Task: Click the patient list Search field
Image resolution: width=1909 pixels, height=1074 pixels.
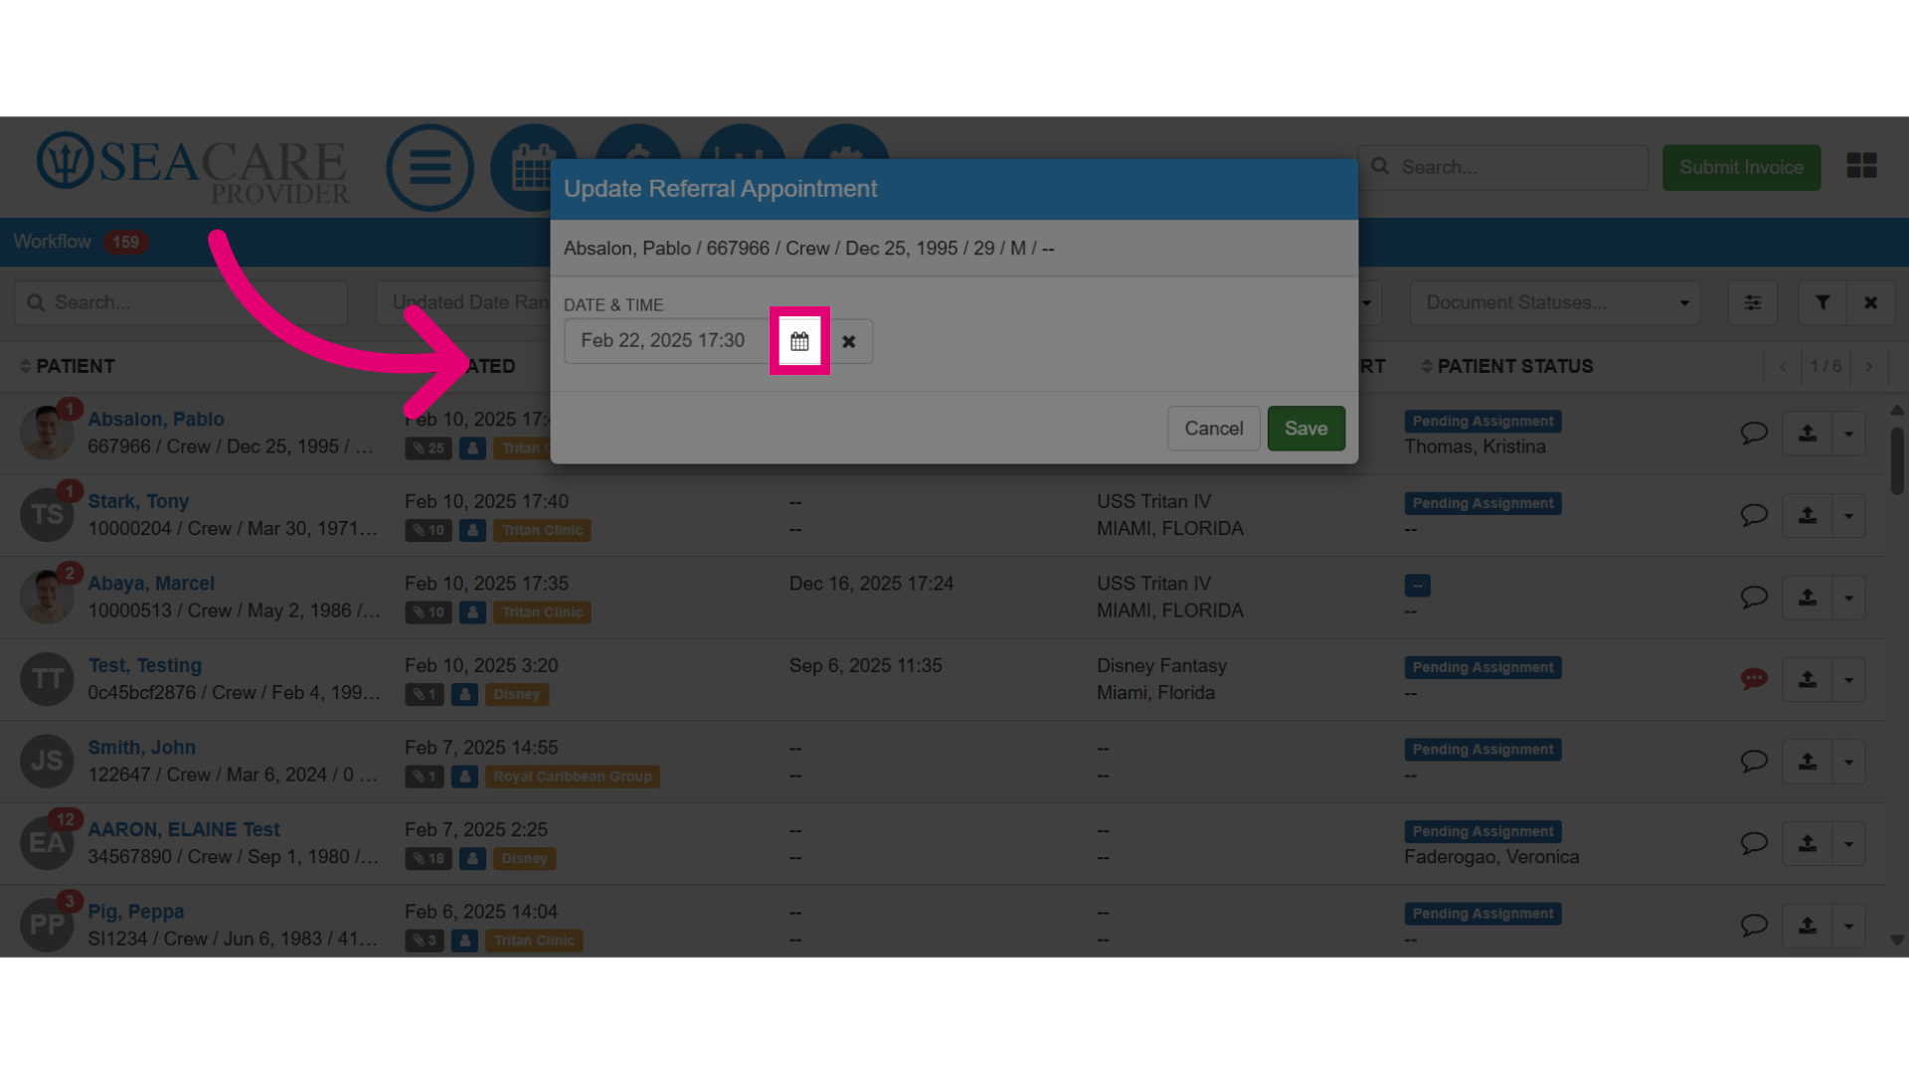Action: (x=181, y=302)
